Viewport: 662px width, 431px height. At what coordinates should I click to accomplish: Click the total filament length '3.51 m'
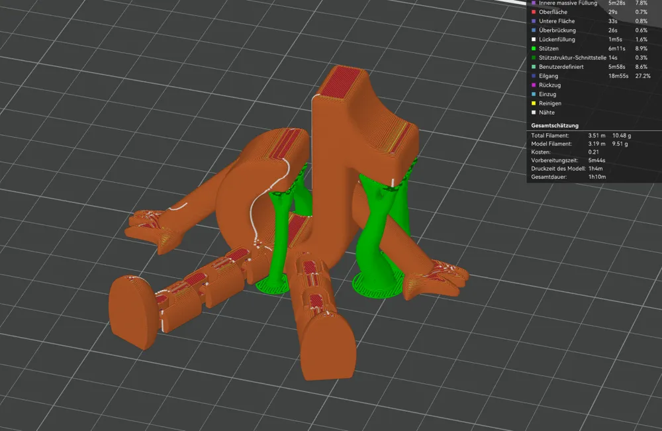(596, 136)
